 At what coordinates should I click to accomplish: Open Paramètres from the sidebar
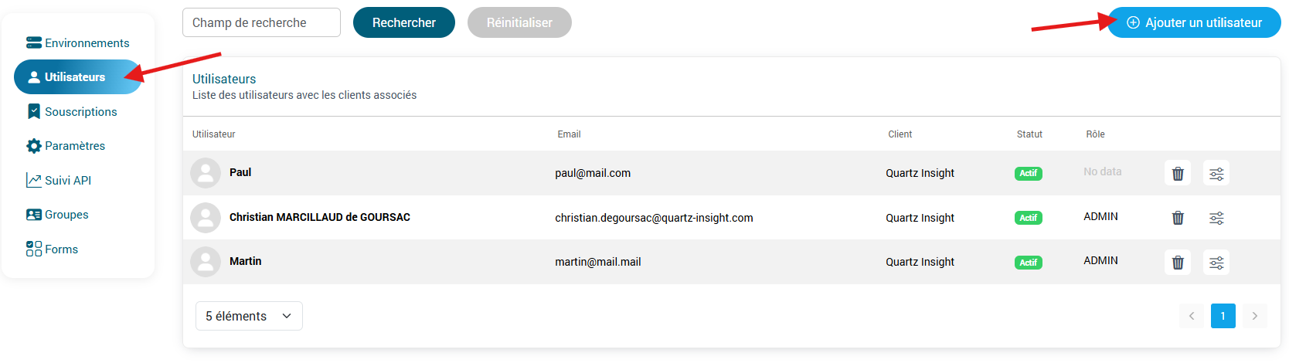[x=66, y=146]
